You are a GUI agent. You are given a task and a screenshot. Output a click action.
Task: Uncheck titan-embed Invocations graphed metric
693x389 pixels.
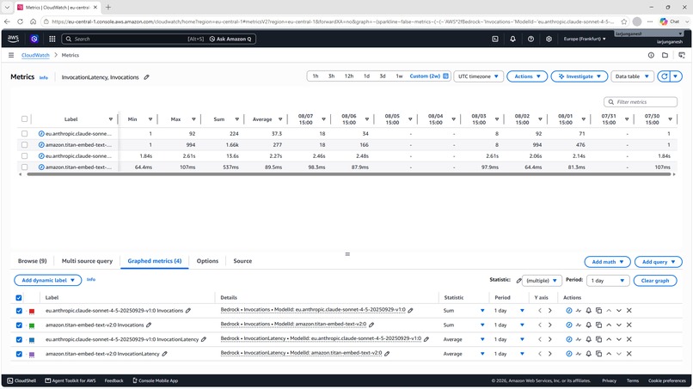pyautogui.click(x=19, y=325)
